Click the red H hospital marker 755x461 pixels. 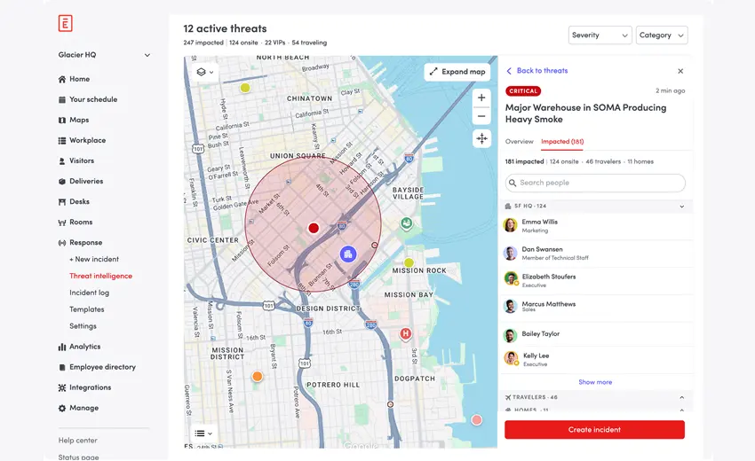pyautogui.click(x=405, y=333)
